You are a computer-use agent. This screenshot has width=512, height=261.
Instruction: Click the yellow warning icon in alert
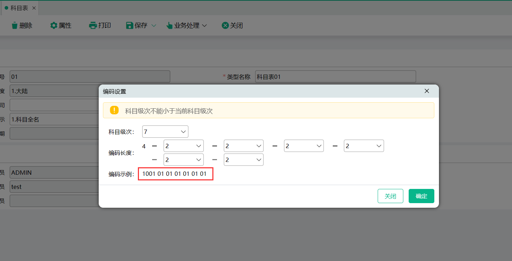[x=114, y=110]
